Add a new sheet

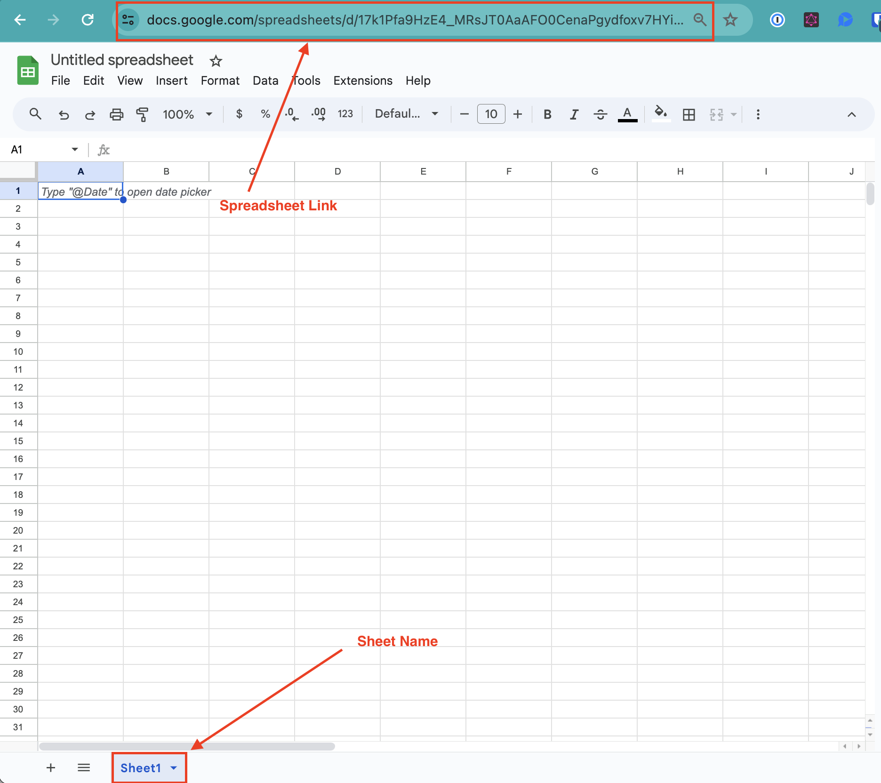(51, 768)
